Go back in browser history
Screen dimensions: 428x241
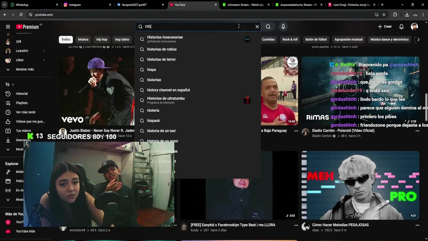click(5, 15)
